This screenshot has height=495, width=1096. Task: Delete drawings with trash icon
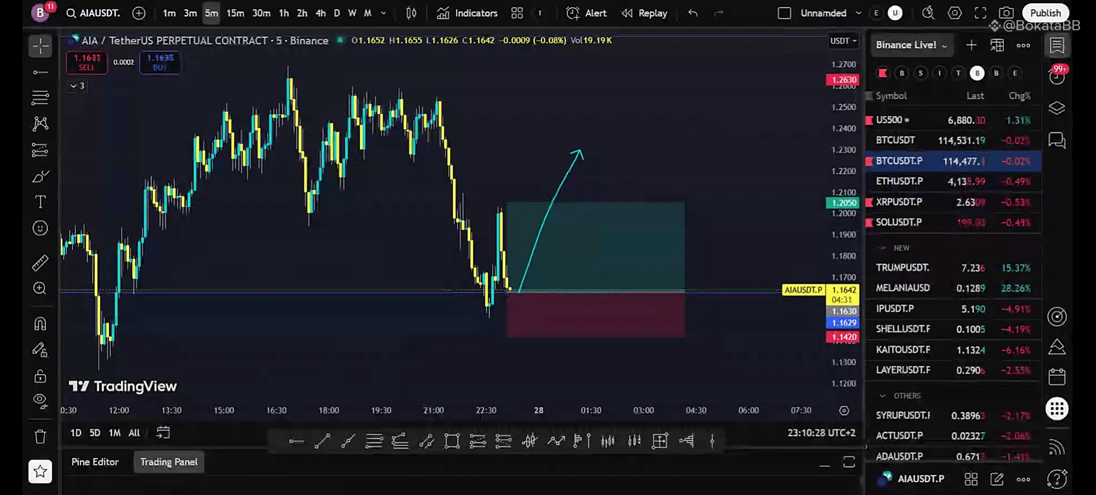point(40,436)
